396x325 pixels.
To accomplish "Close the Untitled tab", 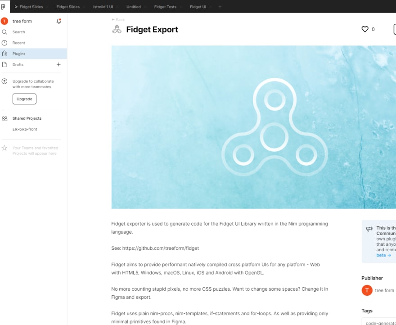I will coord(145,7).
